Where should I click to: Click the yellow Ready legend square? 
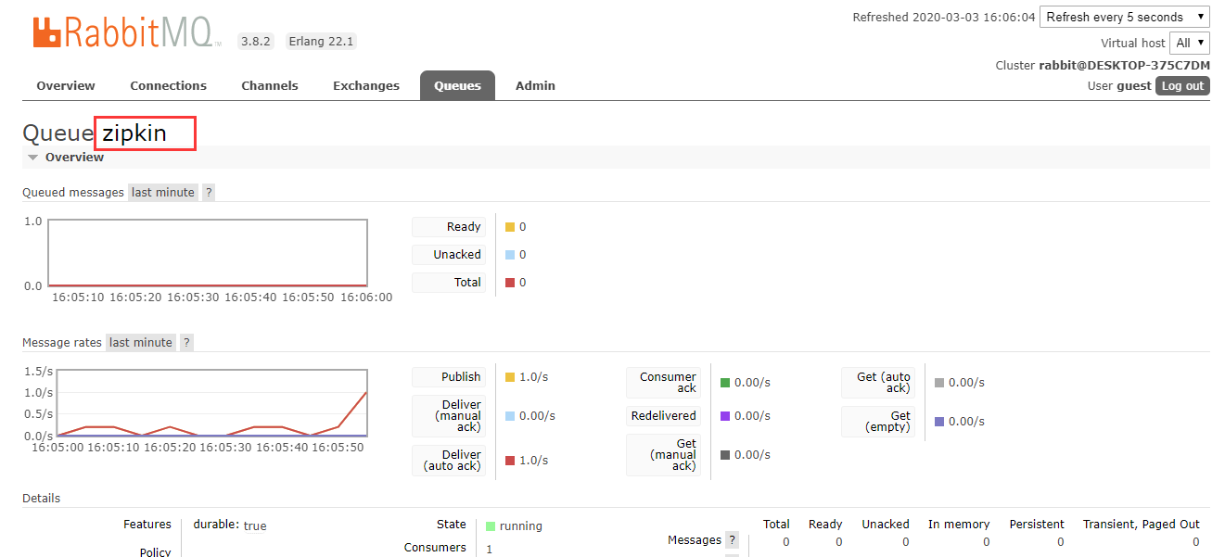(x=509, y=227)
